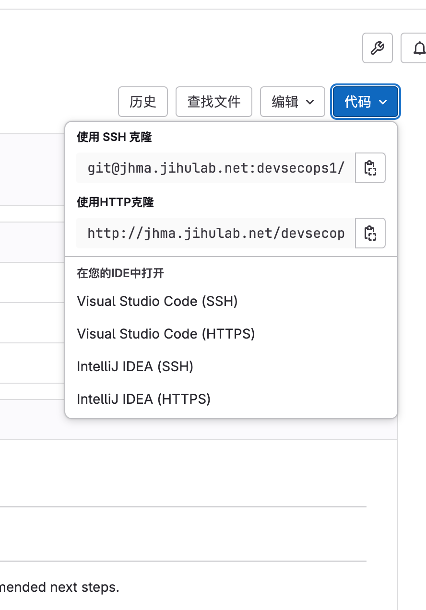Click the 查找文件 find file button

214,102
